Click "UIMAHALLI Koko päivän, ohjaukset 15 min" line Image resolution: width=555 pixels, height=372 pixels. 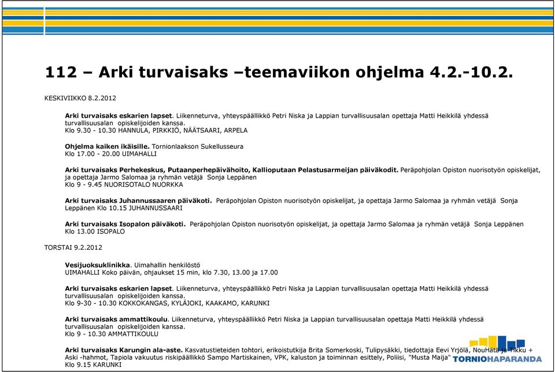(x=171, y=272)
